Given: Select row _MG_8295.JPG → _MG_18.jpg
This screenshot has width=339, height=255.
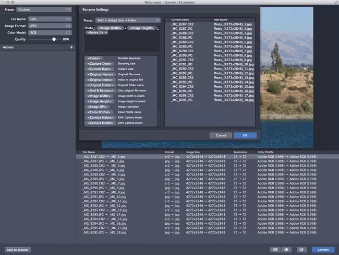Looking at the screenshot, I should pyautogui.click(x=208, y=233).
